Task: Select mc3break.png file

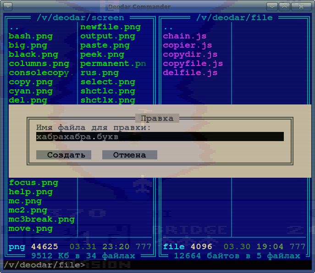Action: (x=42, y=219)
